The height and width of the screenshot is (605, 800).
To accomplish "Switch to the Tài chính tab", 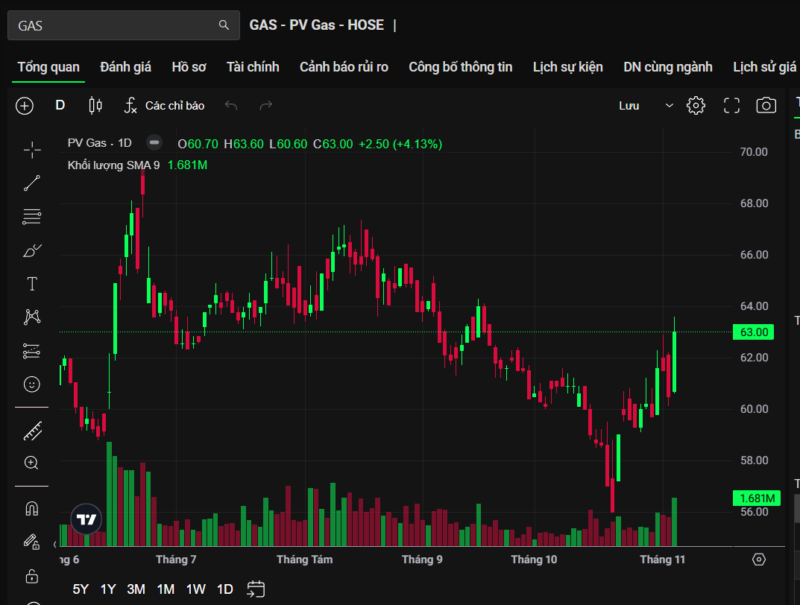I will [253, 67].
